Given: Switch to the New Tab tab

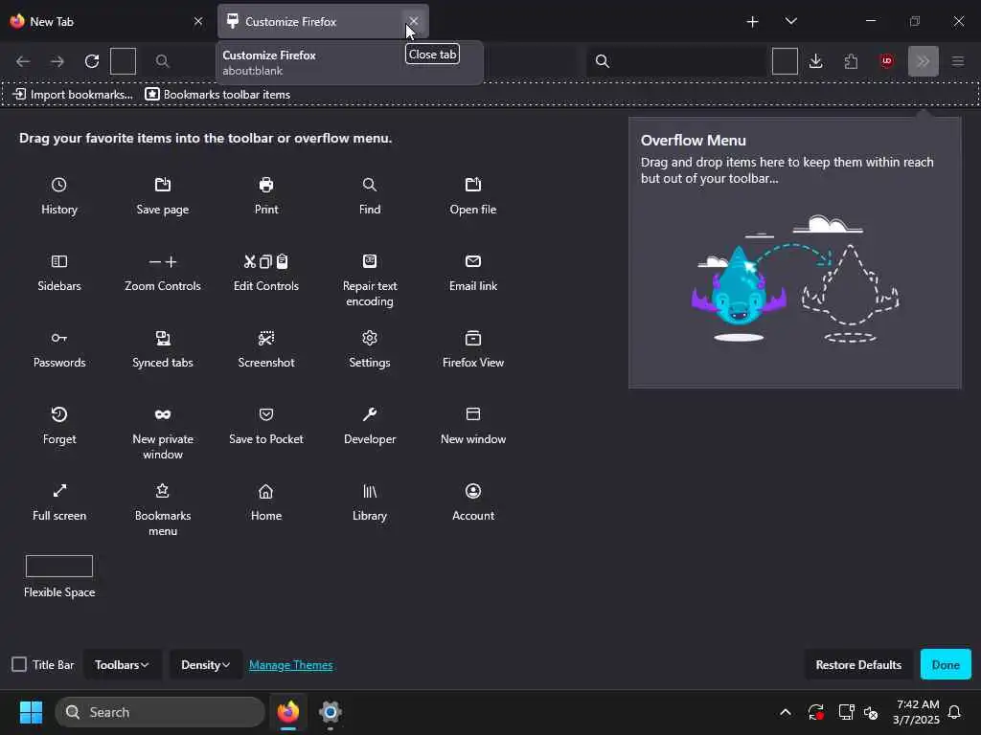Looking at the screenshot, I should tap(106, 21).
